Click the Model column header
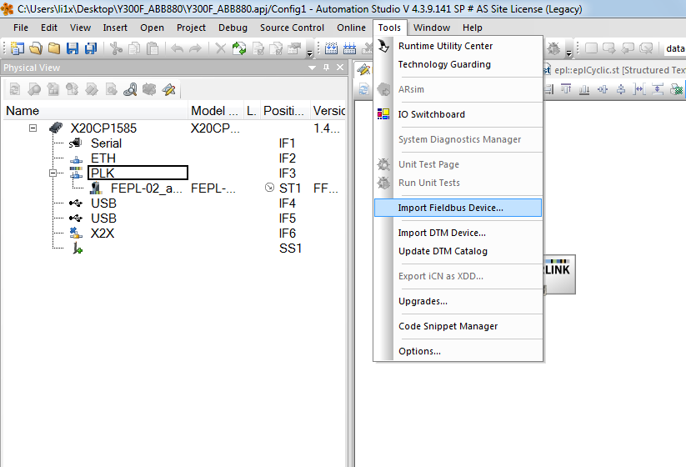686x467 pixels. [216, 111]
